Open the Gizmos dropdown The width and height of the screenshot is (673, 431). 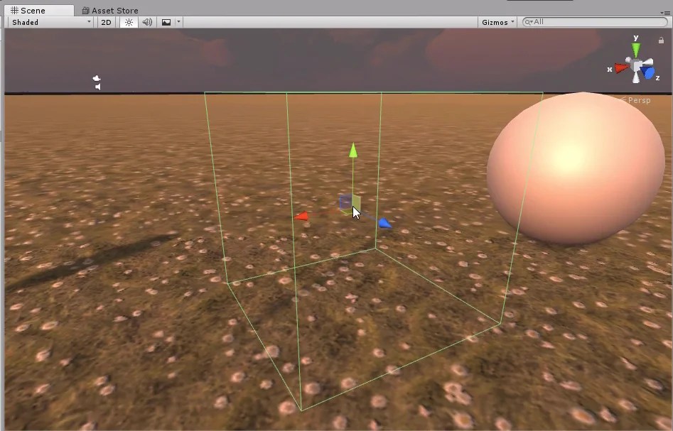click(496, 22)
